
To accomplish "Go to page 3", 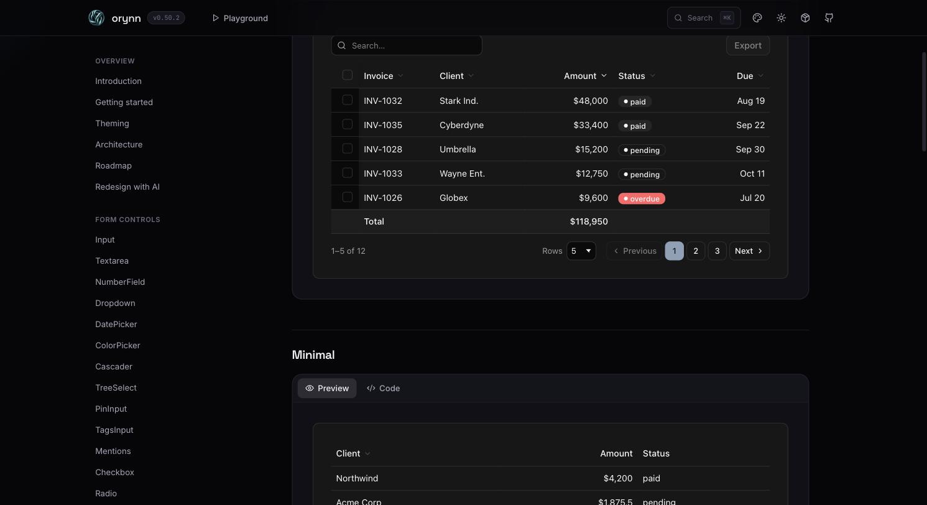I will pos(717,251).
